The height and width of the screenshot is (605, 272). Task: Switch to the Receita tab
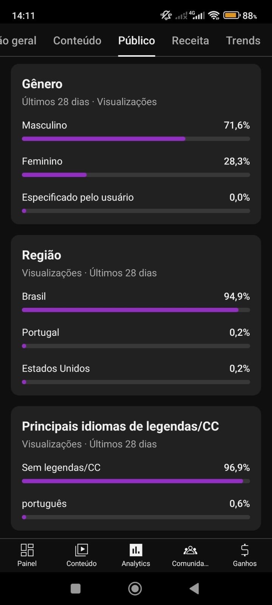[190, 41]
